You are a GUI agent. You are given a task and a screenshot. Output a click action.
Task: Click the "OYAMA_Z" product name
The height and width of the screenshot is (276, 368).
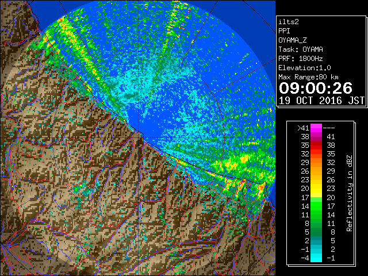click(x=293, y=40)
